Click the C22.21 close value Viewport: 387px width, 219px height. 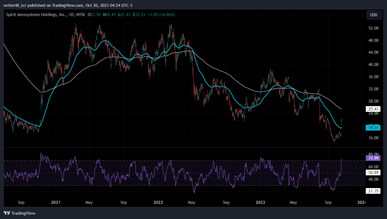tap(139, 15)
